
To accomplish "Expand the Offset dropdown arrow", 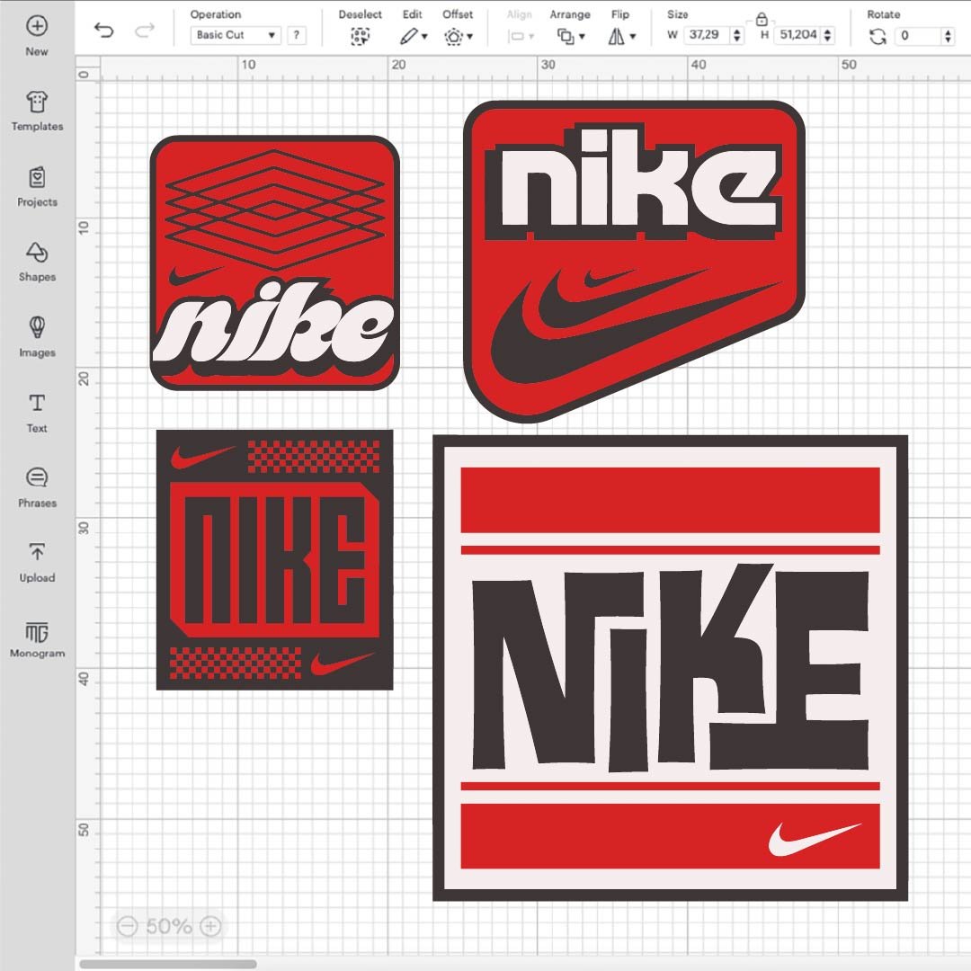I will pos(470,37).
